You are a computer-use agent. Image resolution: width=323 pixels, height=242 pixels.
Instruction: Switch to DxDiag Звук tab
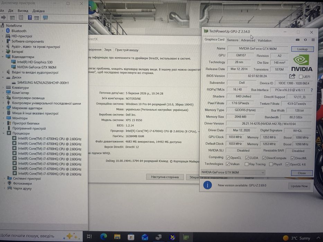coord(108,49)
